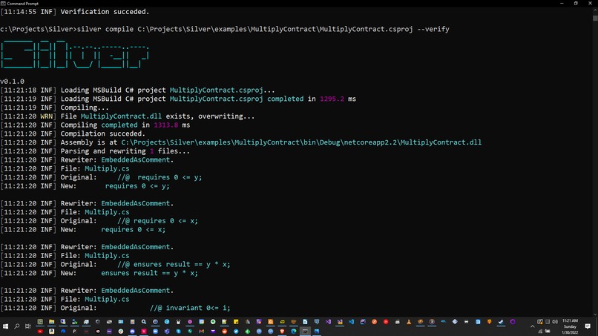Click original '//@ requires 0 <= y;' text
Image resolution: width=598 pixels, height=336 pixels.
[160, 177]
